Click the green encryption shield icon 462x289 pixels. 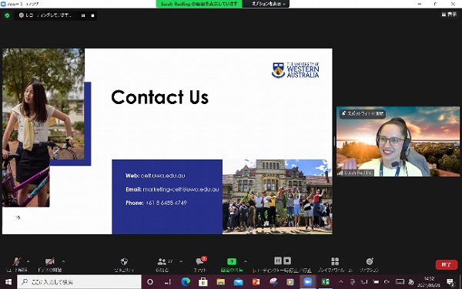(7, 15)
